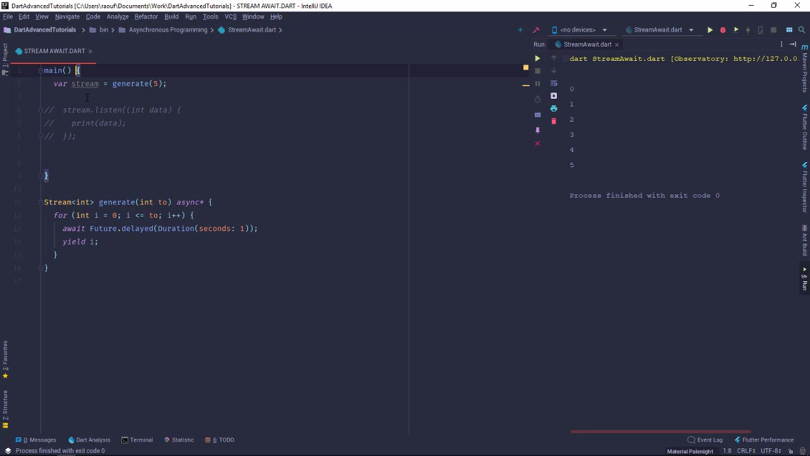
Task: Click the build hammer icon
Action: point(536,30)
